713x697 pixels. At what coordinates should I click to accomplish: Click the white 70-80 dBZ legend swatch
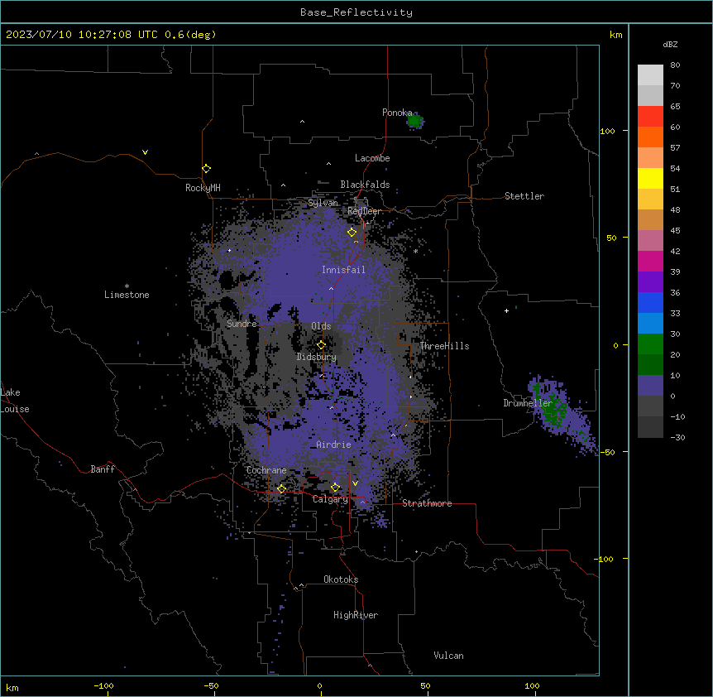click(650, 75)
